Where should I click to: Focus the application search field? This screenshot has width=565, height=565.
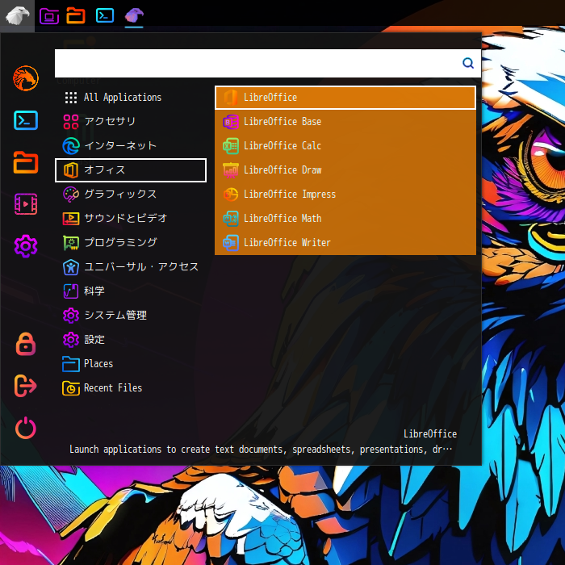257,63
